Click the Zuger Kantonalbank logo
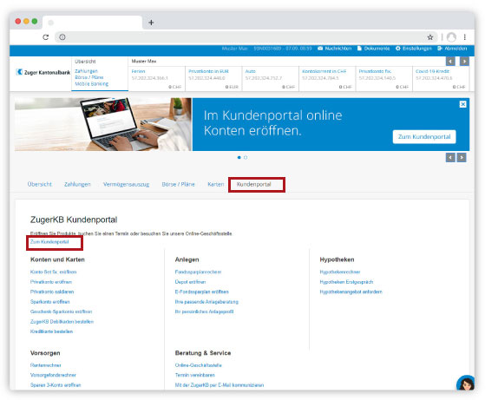 [x=43, y=72]
